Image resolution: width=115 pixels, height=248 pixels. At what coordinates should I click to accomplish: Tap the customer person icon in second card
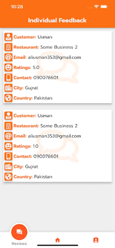pyautogui.click(x=8, y=116)
